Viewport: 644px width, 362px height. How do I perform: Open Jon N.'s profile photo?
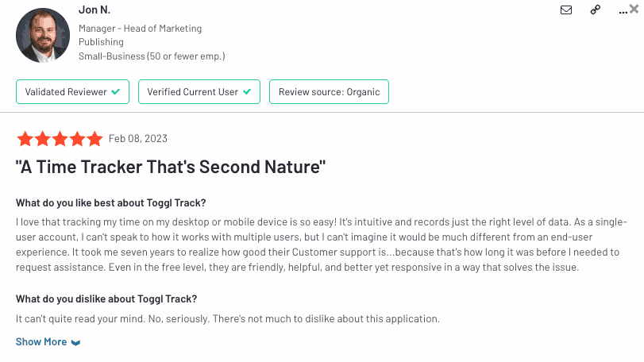43,34
